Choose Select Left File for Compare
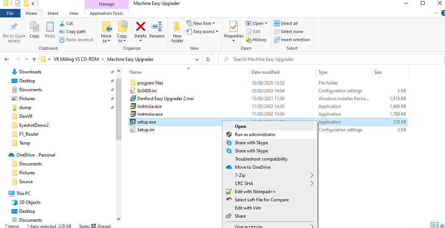Screen dimensions: 445x228 click(x=270, y=200)
